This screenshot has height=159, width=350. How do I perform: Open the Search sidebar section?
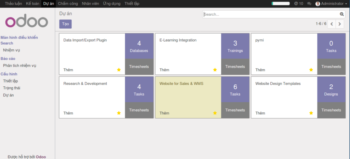(x=7, y=43)
